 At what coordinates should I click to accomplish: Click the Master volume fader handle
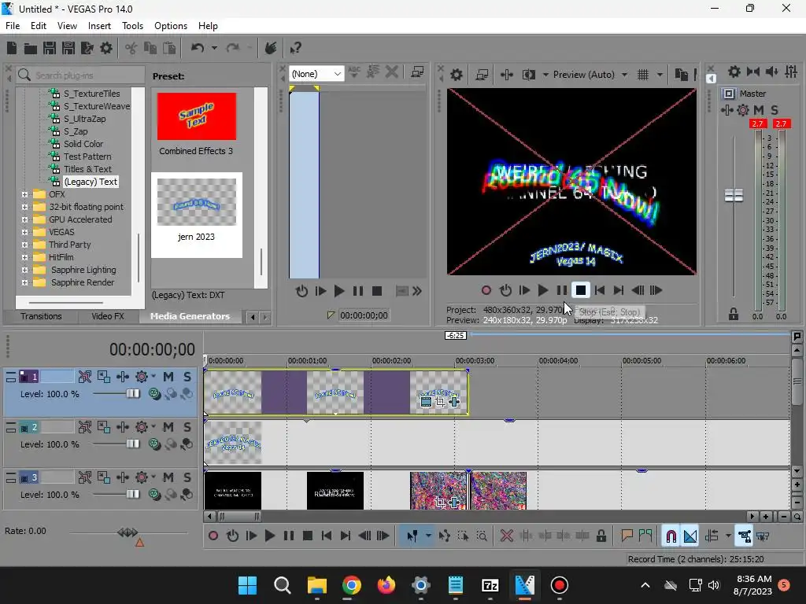click(x=734, y=196)
